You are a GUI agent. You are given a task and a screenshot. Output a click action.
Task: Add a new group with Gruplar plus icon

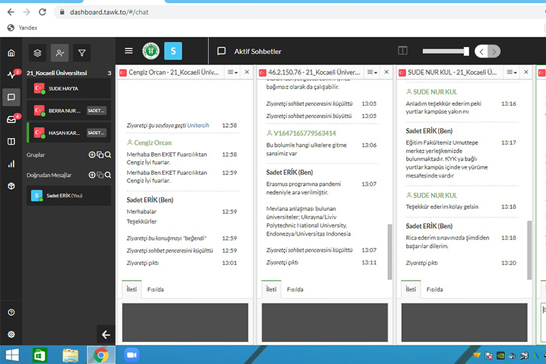92,155
